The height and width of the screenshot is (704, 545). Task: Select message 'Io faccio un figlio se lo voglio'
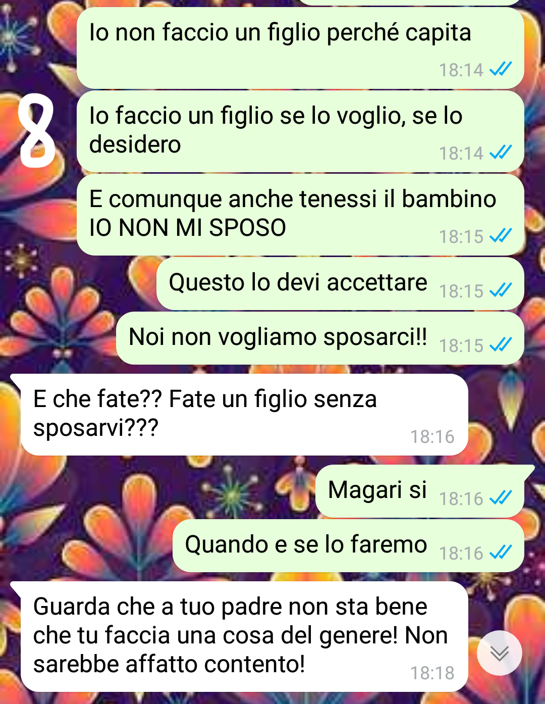300,131
